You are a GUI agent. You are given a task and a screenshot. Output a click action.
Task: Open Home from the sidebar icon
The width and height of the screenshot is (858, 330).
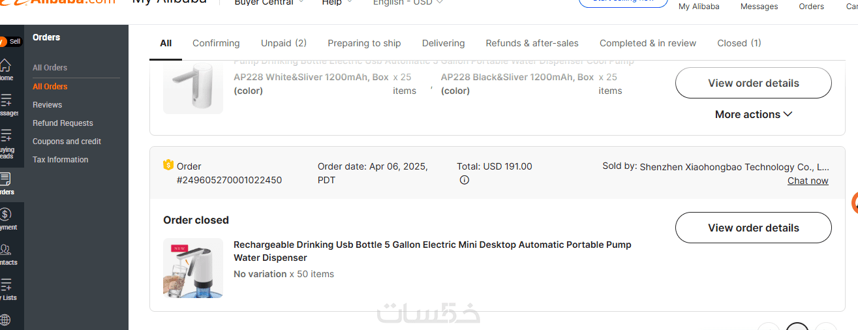(5, 67)
